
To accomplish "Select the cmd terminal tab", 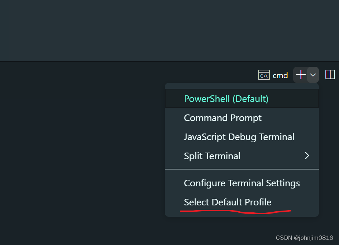I will [273, 75].
